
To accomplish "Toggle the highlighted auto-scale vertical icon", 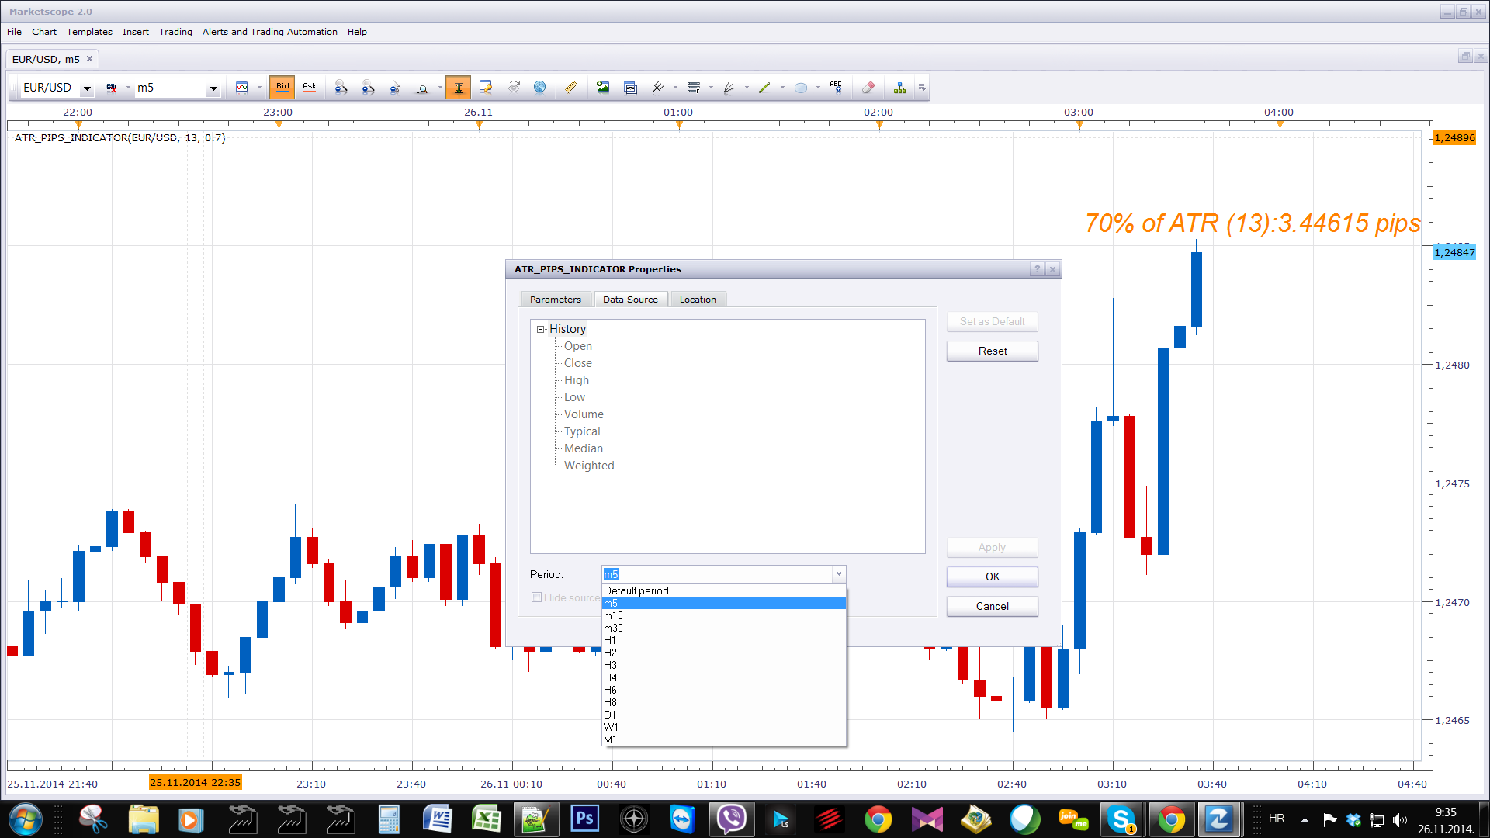I will pos(458,88).
